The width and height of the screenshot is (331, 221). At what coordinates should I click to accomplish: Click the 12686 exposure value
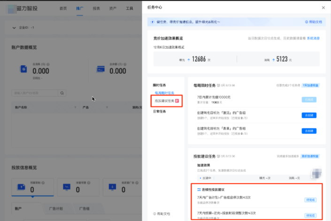pos(199,59)
